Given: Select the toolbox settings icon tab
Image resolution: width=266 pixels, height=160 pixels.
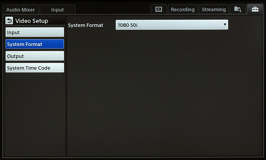Looking at the screenshot, I should pyautogui.click(x=255, y=9).
